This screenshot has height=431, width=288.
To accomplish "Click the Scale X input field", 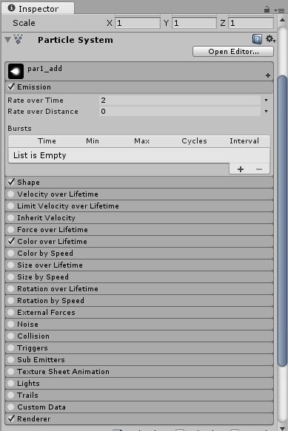I will click(x=138, y=23).
